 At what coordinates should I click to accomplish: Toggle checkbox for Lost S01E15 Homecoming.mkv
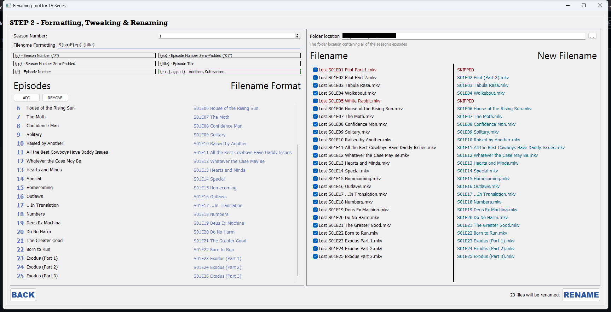[315, 179]
